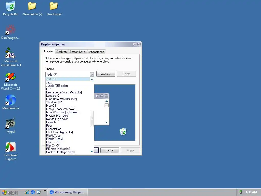
Task: Click the disabled Delete button
Action: 126,74
